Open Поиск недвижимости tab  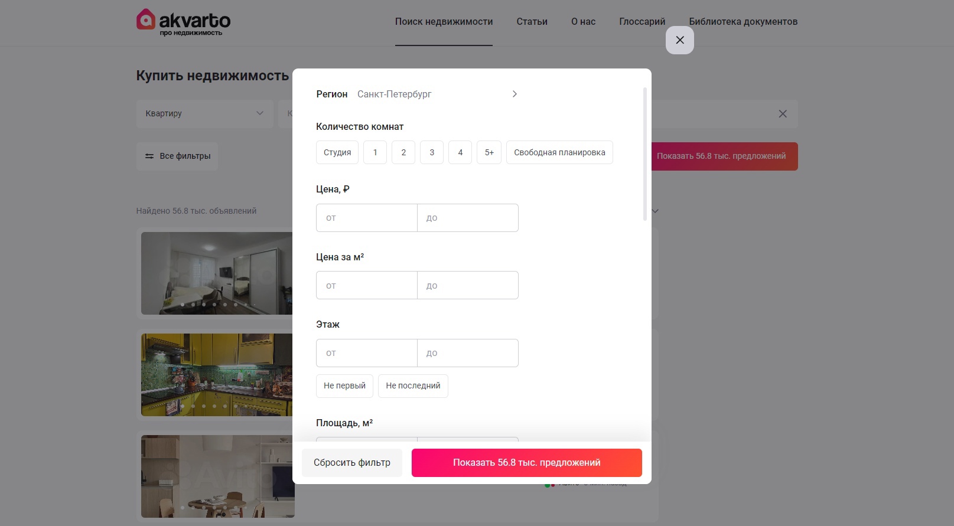tap(444, 22)
